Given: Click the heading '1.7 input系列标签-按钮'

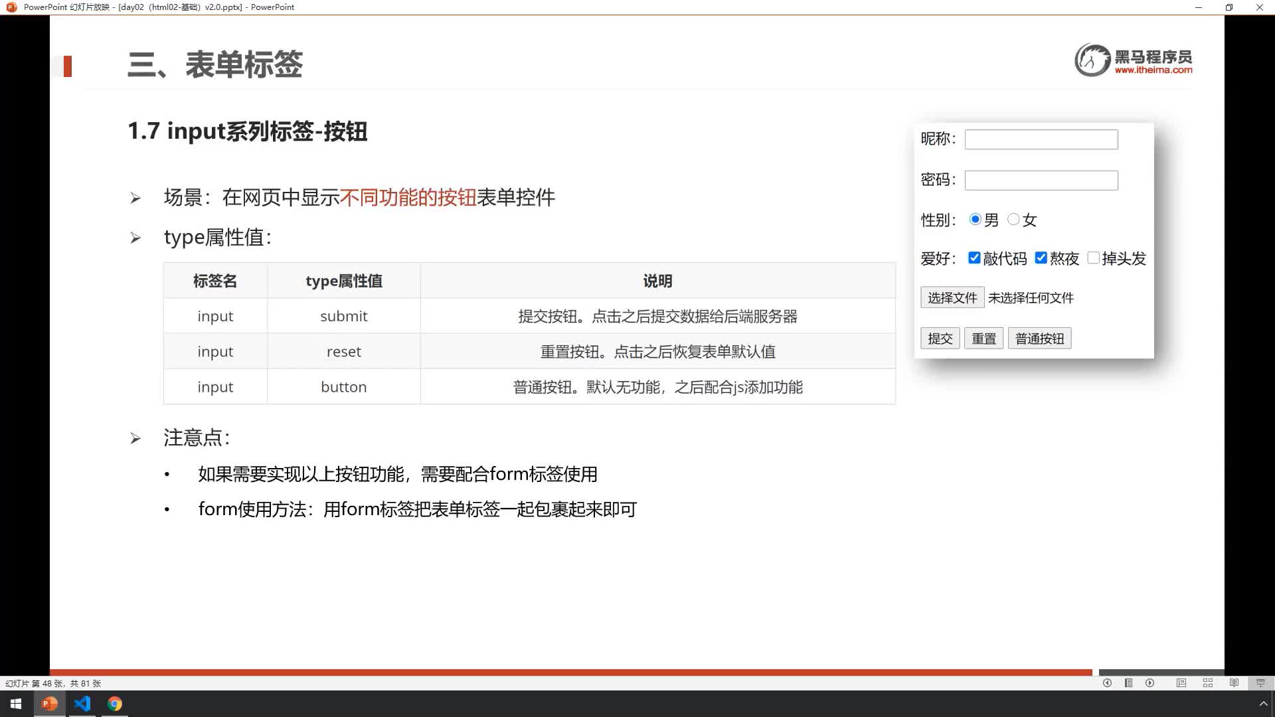Looking at the screenshot, I should (247, 131).
